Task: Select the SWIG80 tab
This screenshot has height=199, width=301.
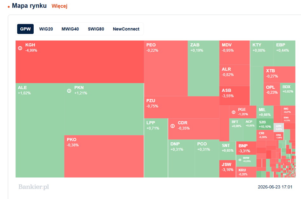Action: pos(96,29)
